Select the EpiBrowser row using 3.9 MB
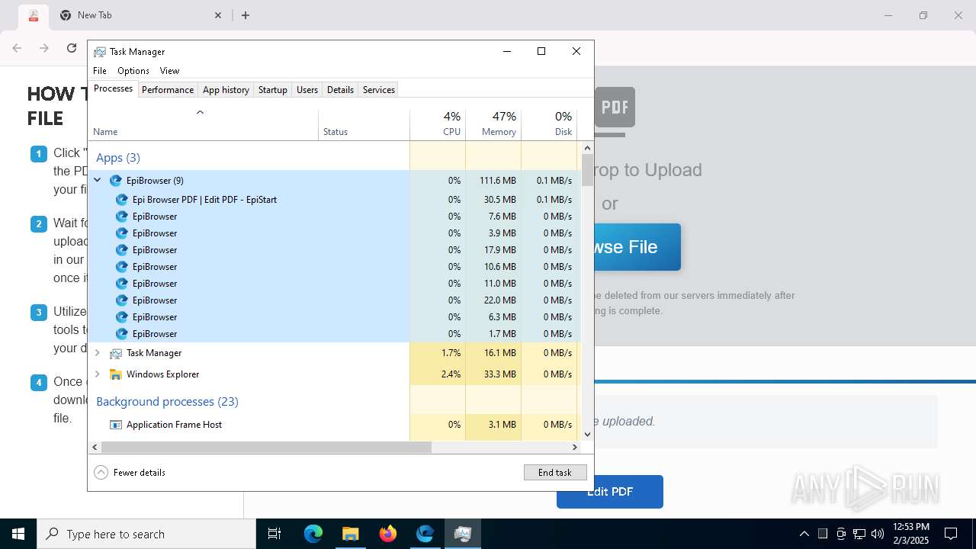This screenshot has width=976, height=549. (x=335, y=233)
